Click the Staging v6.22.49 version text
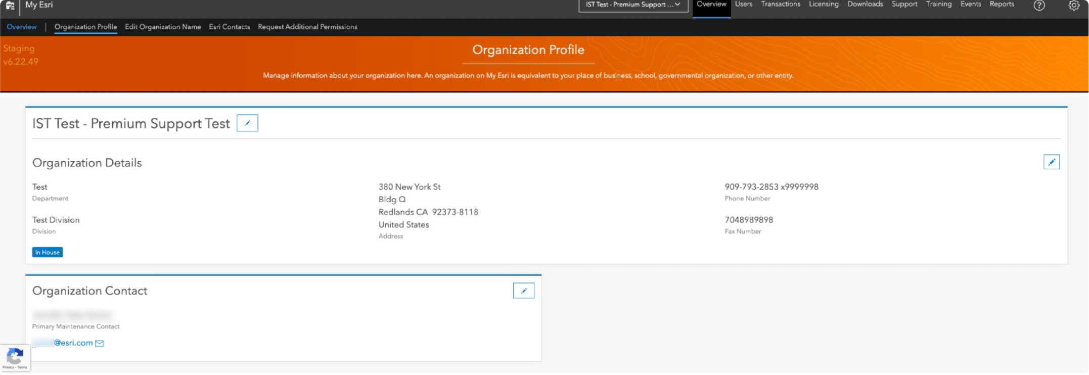Screen dimensions: 1089x375 [21, 55]
